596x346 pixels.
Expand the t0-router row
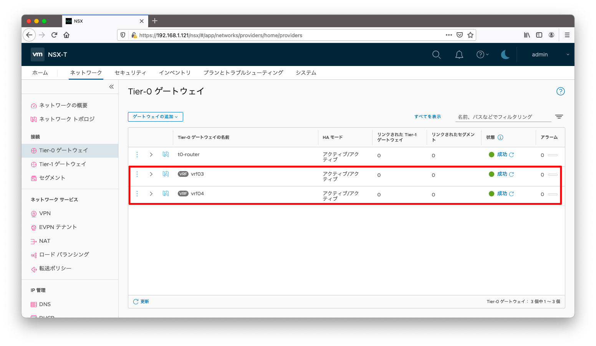(x=151, y=155)
